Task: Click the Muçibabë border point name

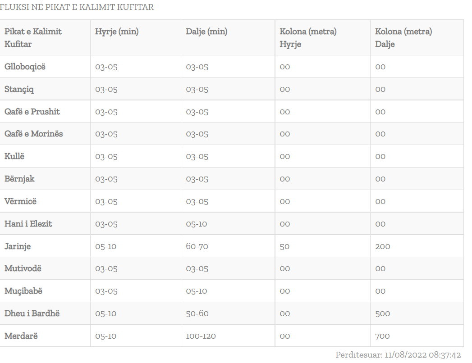Action: 23,291
